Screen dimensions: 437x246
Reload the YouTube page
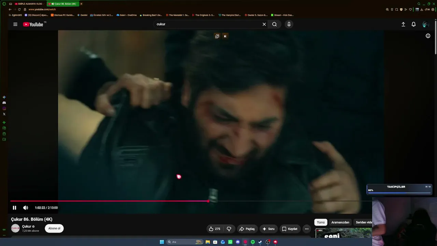(19, 10)
